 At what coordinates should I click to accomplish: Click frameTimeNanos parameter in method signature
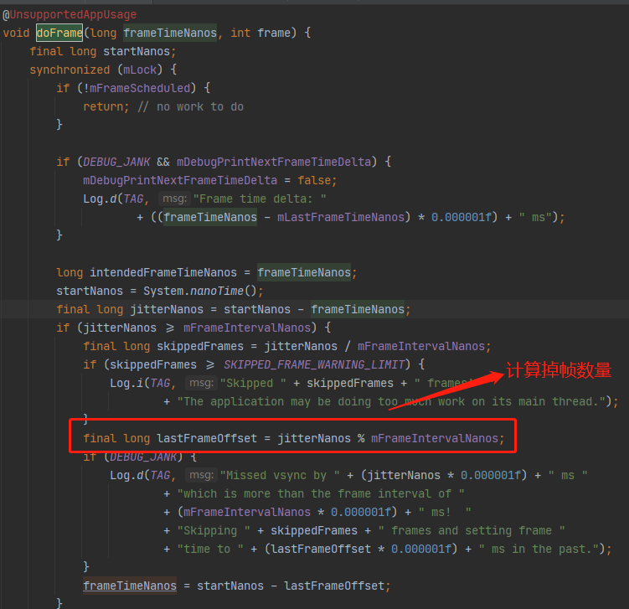click(x=170, y=33)
